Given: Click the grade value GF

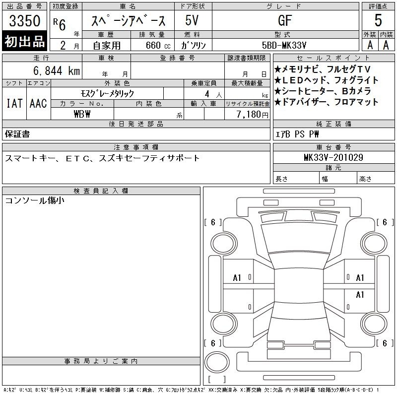Looking at the screenshot, I should click(285, 21).
